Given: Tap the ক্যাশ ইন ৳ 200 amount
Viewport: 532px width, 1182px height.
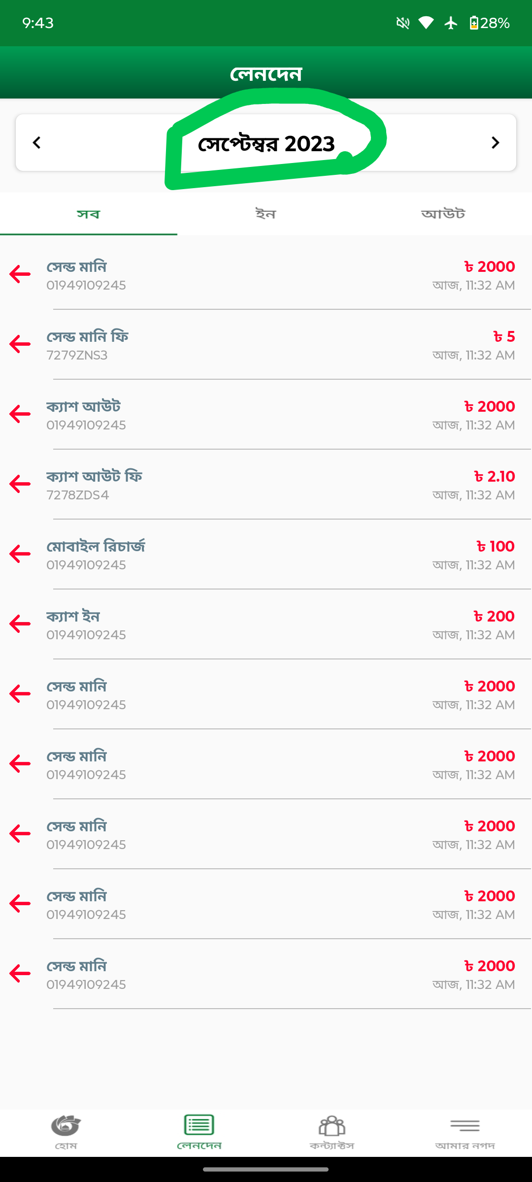Looking at the screenshot, I should tap(494, 617).
